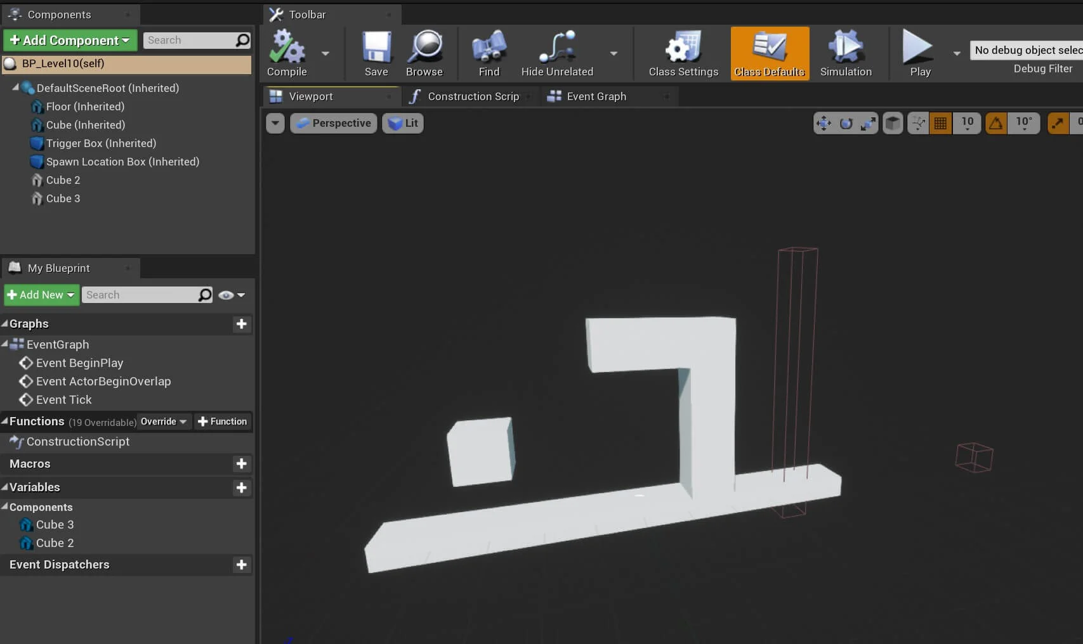Open the Add Component dropdown
Image resolution: width=1083 pixels, height=644 pixels.
(70, 41)
